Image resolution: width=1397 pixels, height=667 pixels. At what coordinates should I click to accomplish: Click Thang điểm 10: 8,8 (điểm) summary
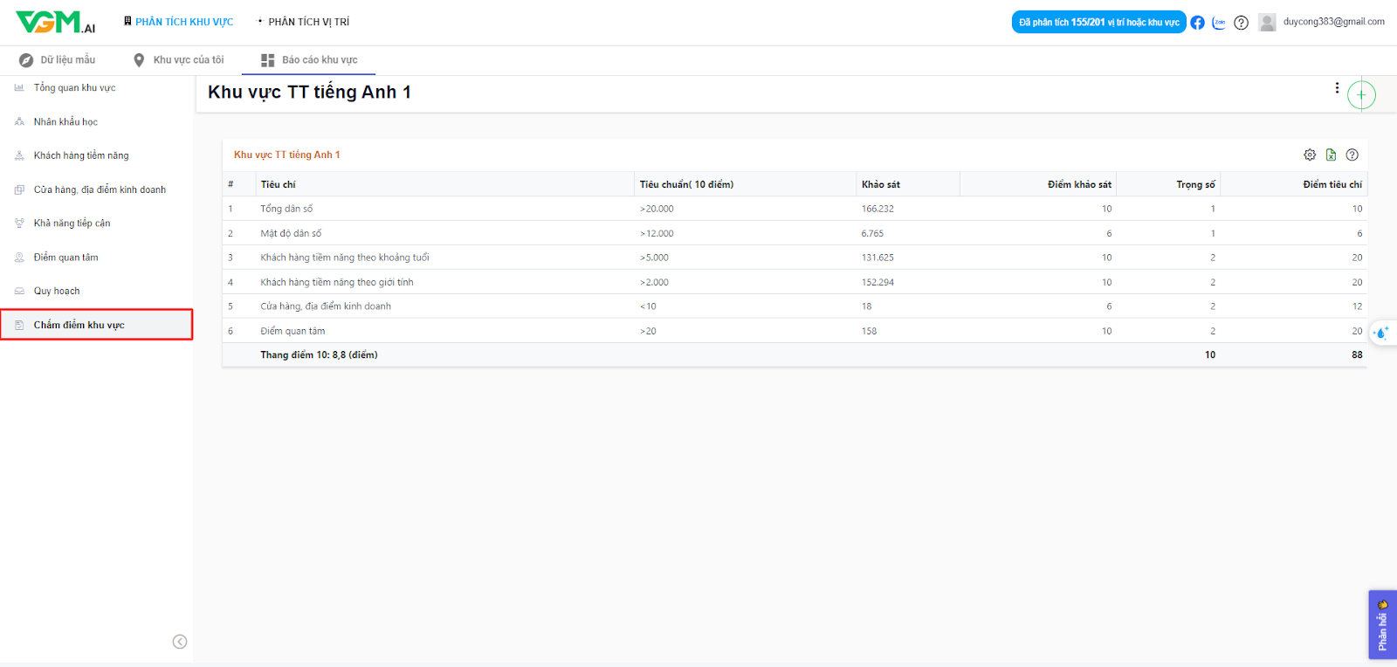click(x=319, y=354)
